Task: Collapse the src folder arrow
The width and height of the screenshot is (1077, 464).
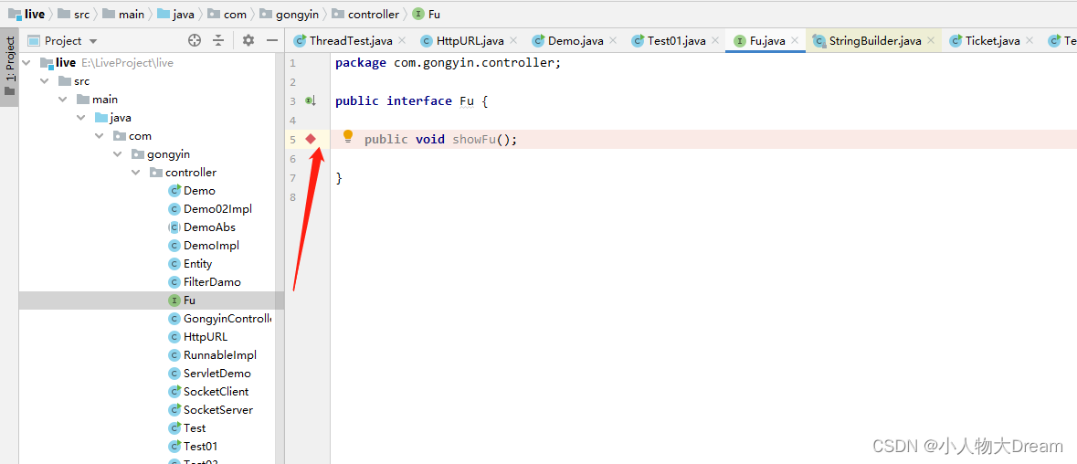Action: pyautogui.click(x=46, y=81)
